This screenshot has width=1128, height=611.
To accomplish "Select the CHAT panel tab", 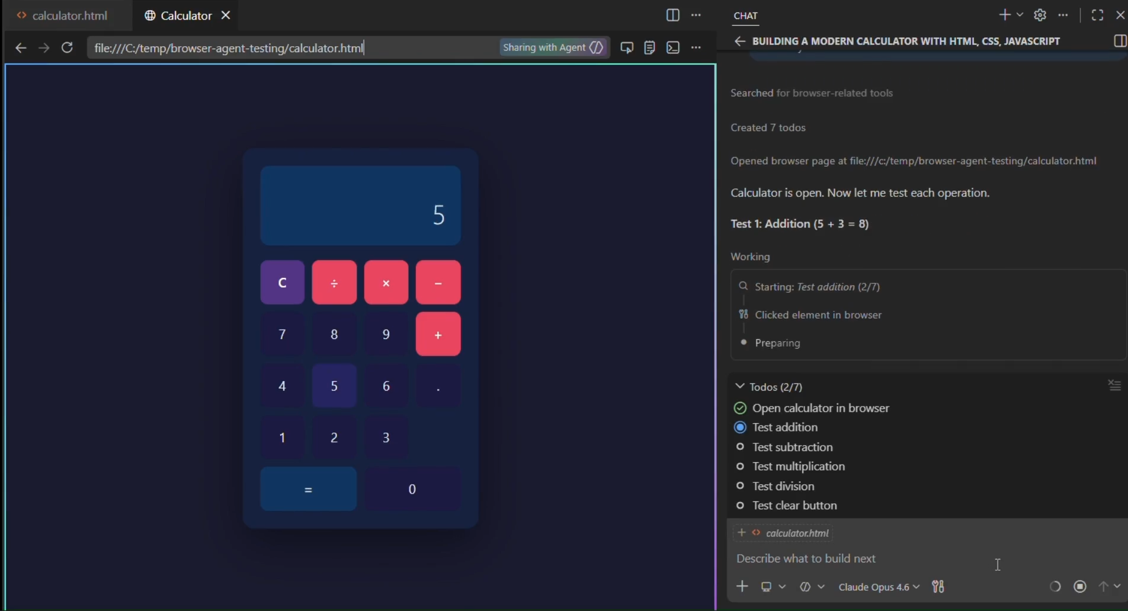I will click(745, 16).
